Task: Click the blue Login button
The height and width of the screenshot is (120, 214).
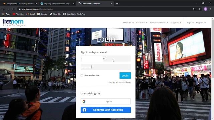Action: (x=125, y=76)
